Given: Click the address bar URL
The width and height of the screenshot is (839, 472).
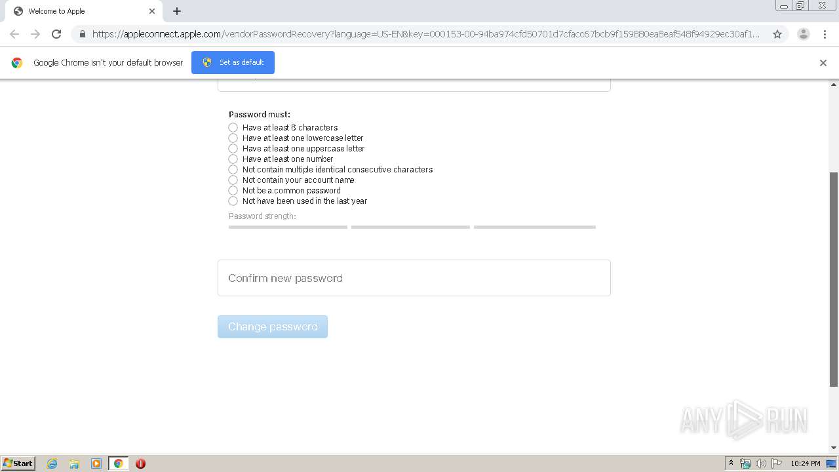Looking at the screenshot, I should tap(426, 34).
